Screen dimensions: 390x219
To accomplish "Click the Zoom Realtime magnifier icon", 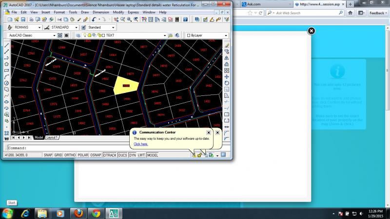I will [x=123, y=19].
